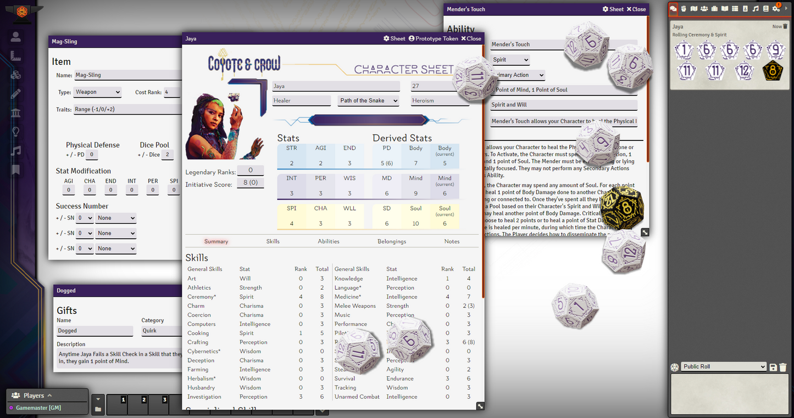Click Prototype Token in Jaya header
This screenshot has height=418, width=794.
tap(433, 38)
